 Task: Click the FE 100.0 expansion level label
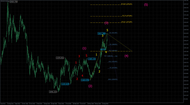127,4
